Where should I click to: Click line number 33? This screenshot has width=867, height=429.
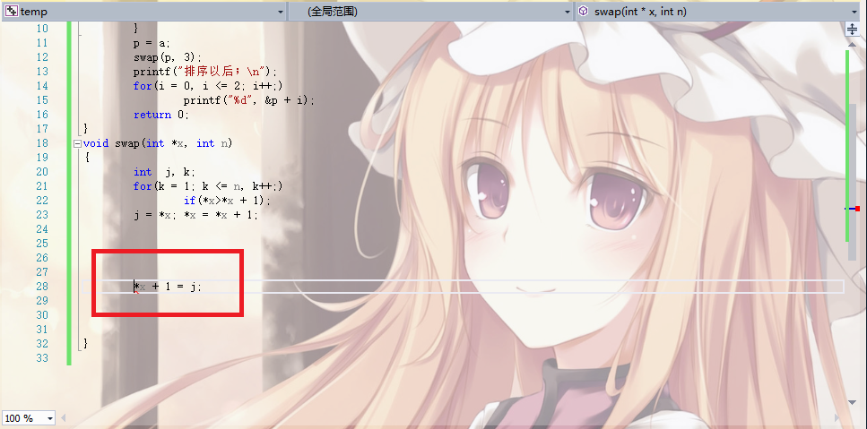pyautogui.click(x=41, y=358)
